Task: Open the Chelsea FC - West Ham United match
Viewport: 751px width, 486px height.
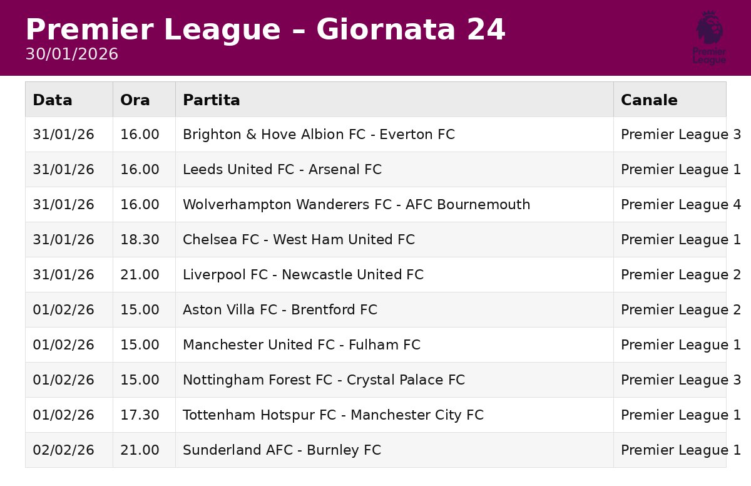Action: (x=375, y=239)
